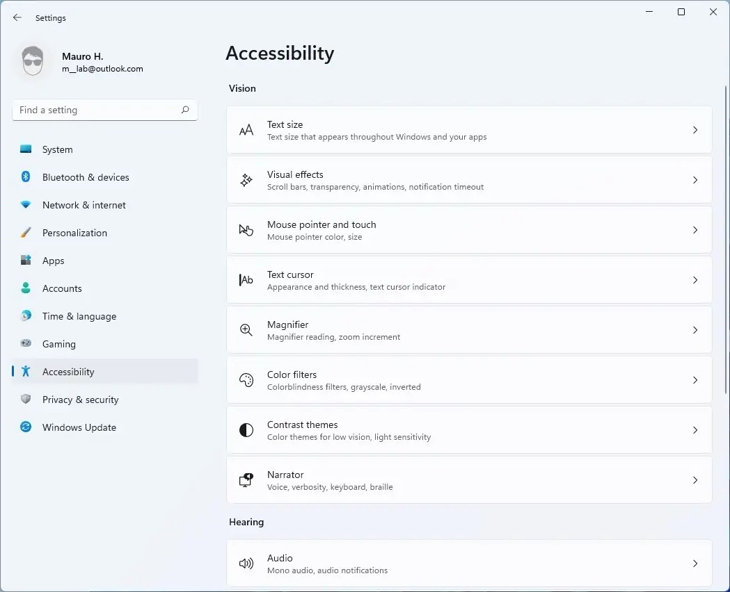Screen dimensions: 730x592
Task: Click the Find a setting search box
Action: tap(96, 110)
